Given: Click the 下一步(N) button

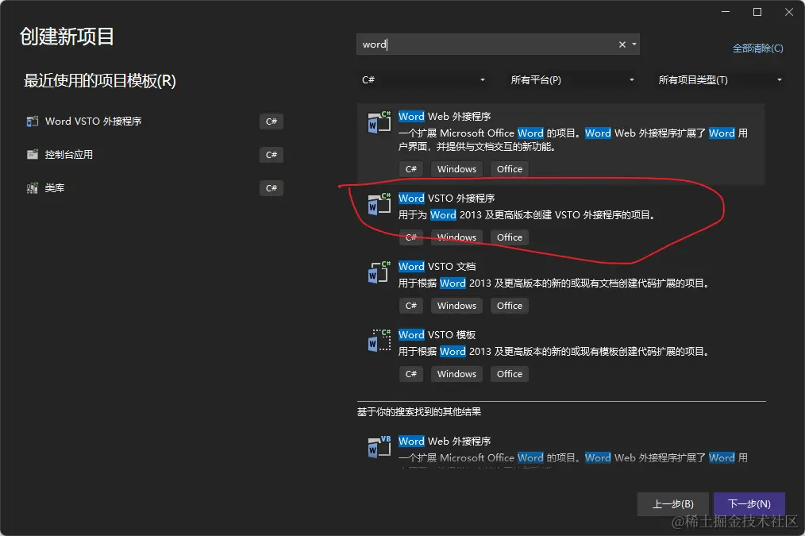Looking at the screenshot, I should [x=749, y=504].
